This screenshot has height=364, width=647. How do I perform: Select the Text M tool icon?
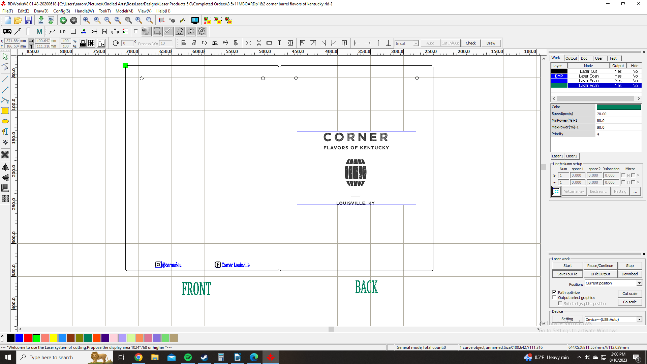tap(39, 32)
